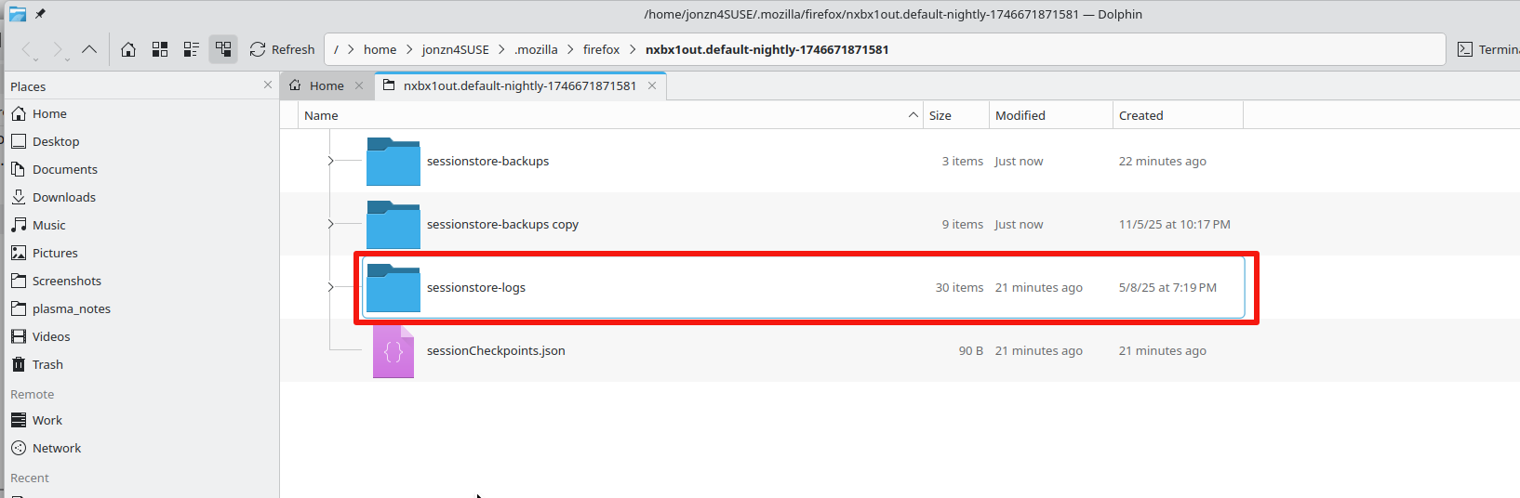Screen dimensions: 1520x498
Task: Sort by Modified column header
Action: [x=1050, y=115]
